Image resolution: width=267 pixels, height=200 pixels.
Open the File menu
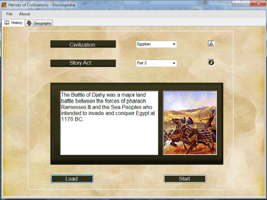click(x=9, y=14)
